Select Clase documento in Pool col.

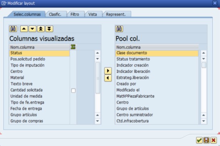pos(157,53)
